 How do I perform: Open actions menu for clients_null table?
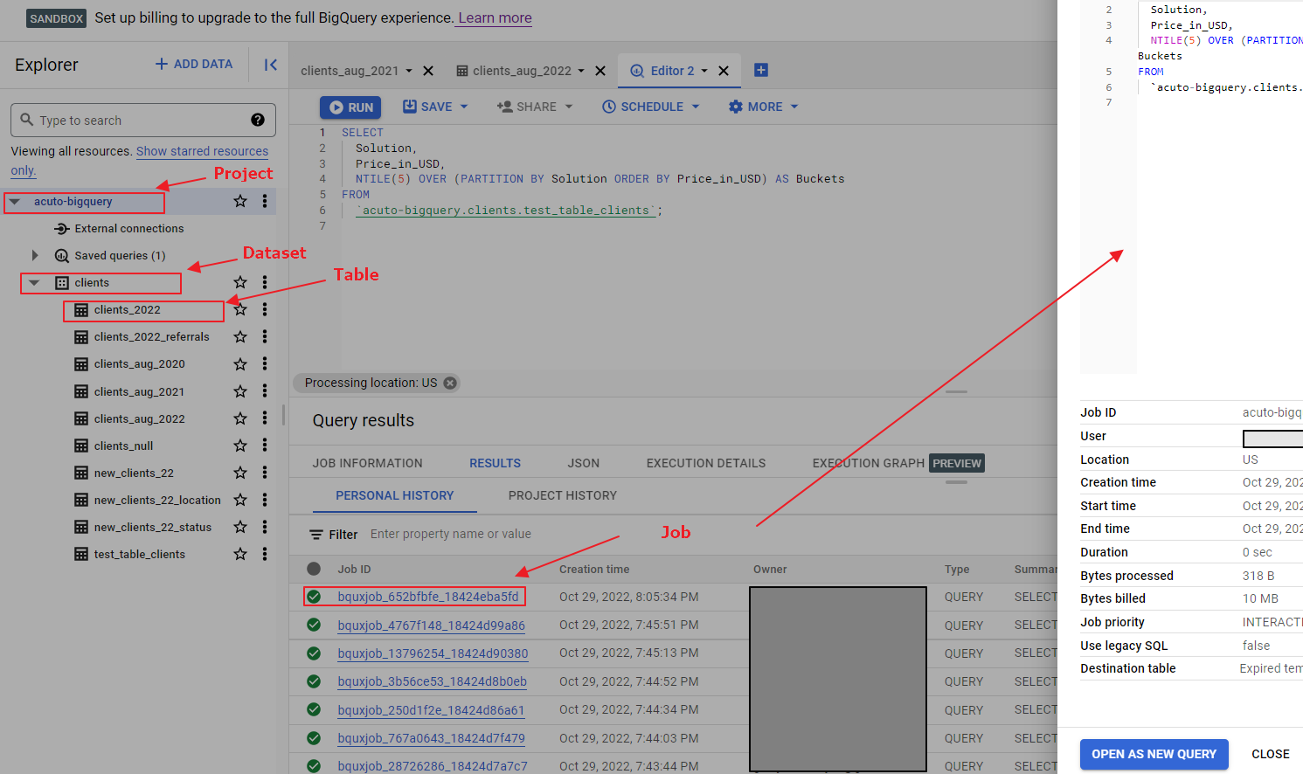click(265, 446)
